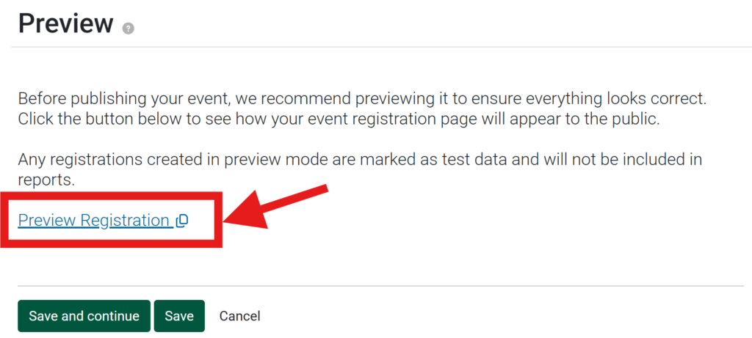Click the divider line above the Save buttons
Image resolution: width=752 pixels, height=338 pixels.
[x=441, y=286]
